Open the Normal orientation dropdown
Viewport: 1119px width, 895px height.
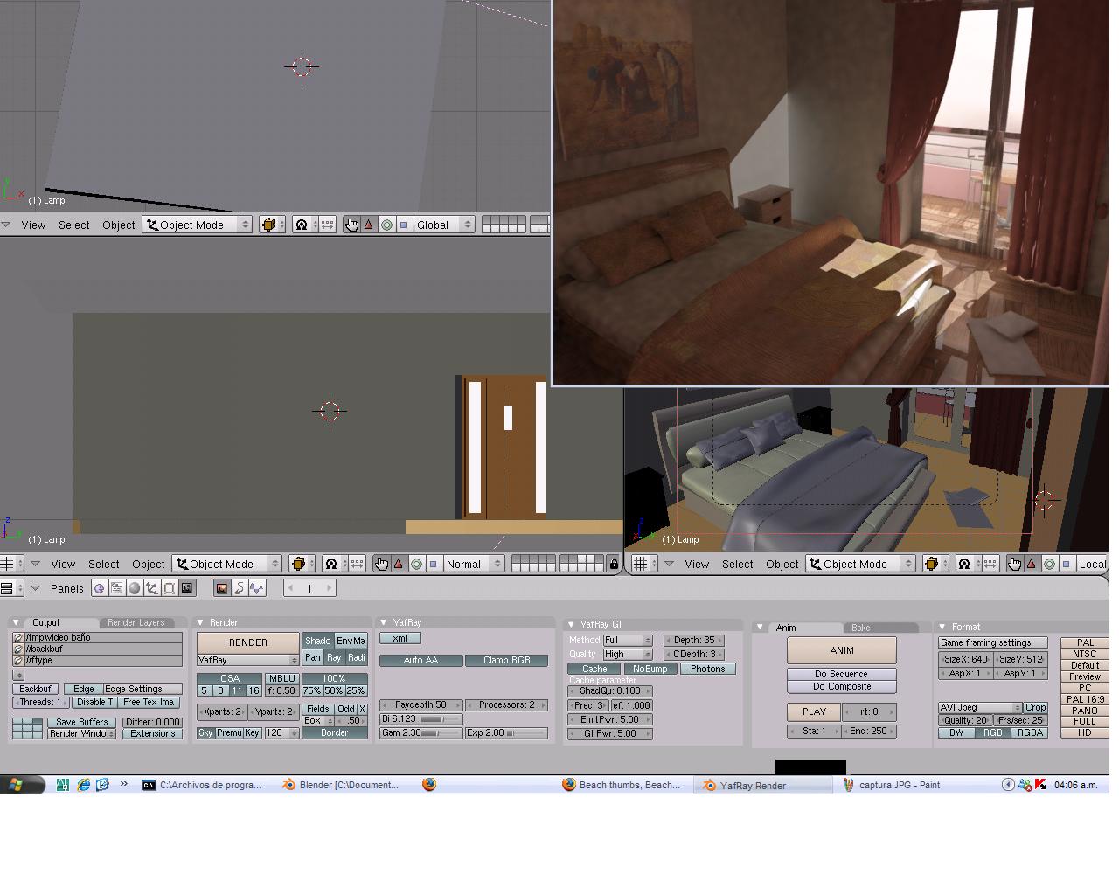474,564
